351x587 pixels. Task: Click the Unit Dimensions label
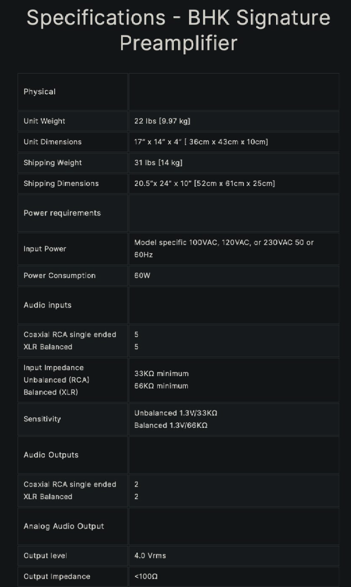52,142
